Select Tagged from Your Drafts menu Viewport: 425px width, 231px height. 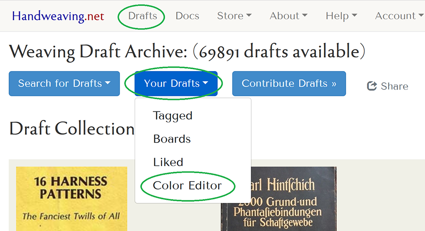click(173, 116)
